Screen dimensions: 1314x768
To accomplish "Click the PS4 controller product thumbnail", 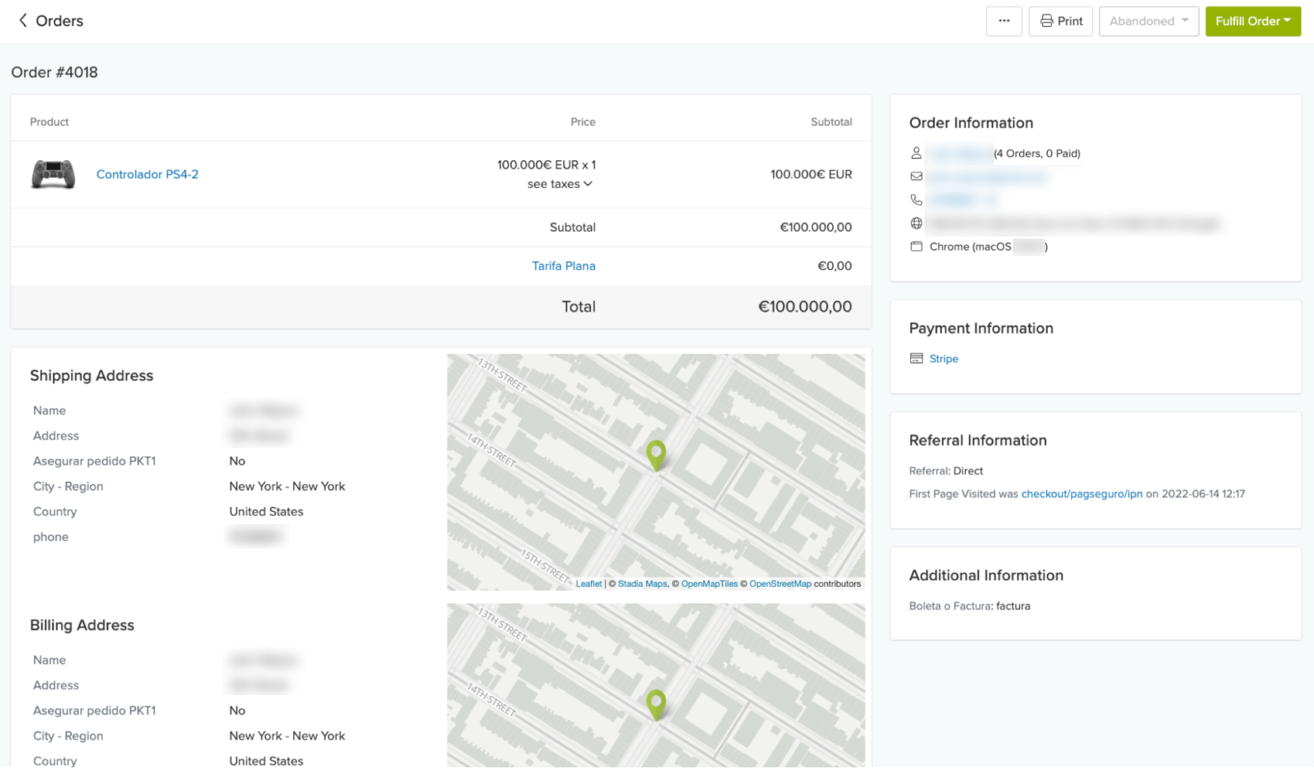I will point(53,174).
